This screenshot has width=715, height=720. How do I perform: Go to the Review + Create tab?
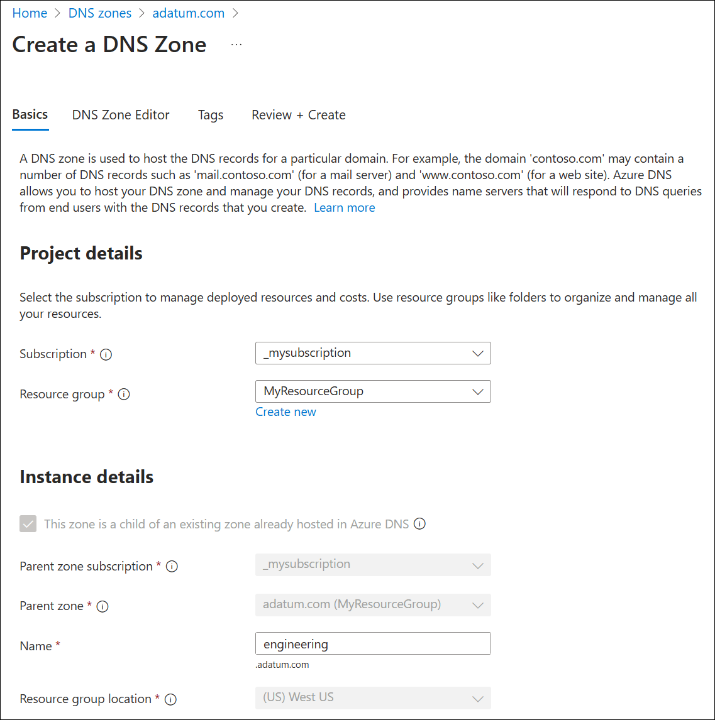299,115
